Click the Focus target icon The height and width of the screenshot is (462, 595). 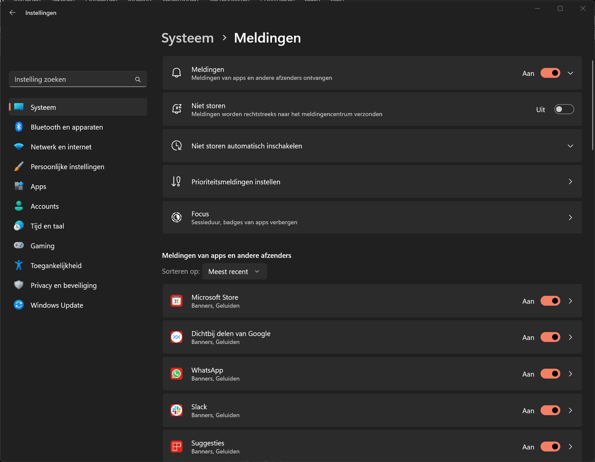tap(177, 217)
